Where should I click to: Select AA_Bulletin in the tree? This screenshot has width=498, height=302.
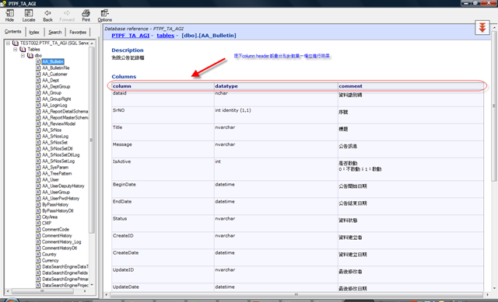(53, 62)
